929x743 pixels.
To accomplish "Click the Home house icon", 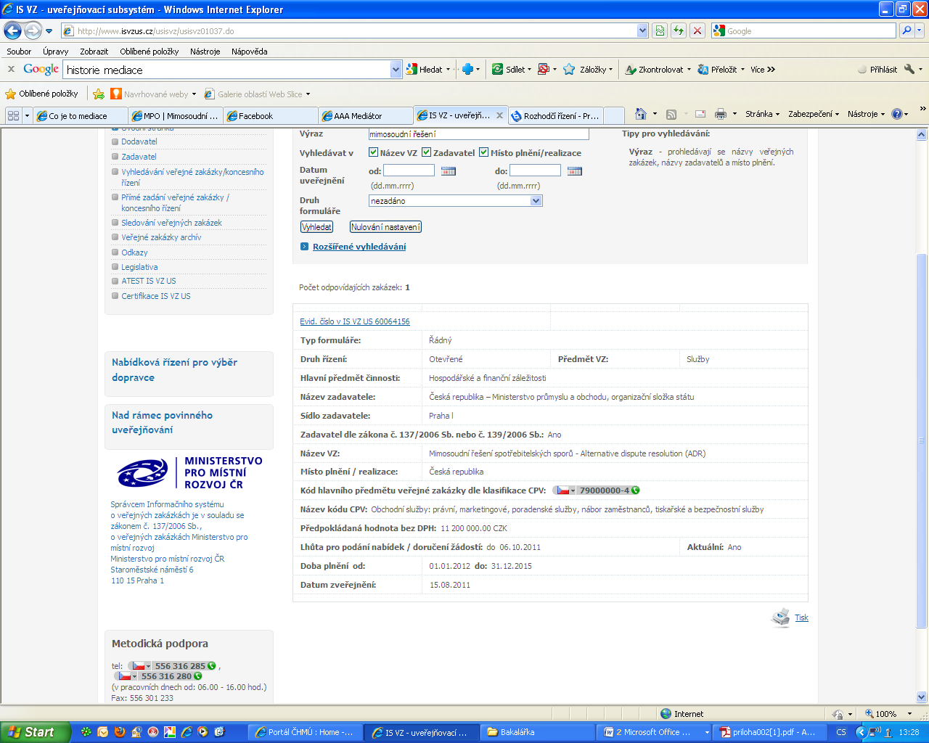I will click(x=640, y=114).
